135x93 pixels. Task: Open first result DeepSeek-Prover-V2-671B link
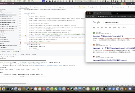108,36
